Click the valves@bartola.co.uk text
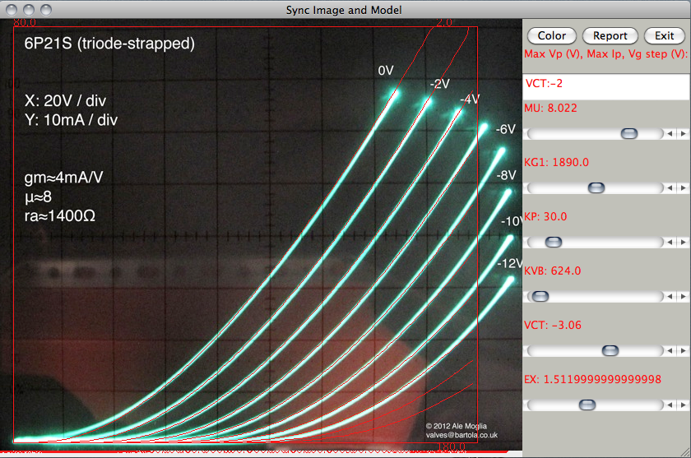The width and height of the screenshot is (691, 458). [x=461, y=435]
